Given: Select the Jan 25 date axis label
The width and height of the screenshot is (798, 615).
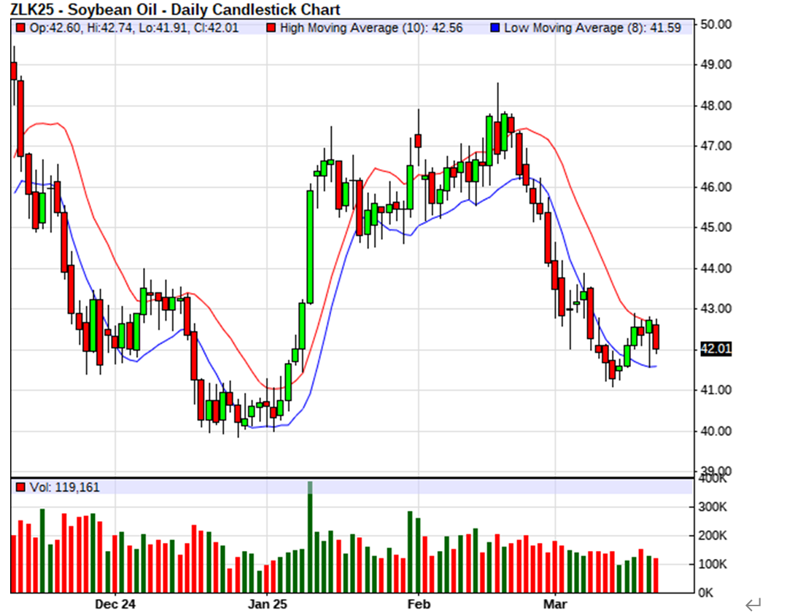Looking at the screenshot, I should 268,604.
